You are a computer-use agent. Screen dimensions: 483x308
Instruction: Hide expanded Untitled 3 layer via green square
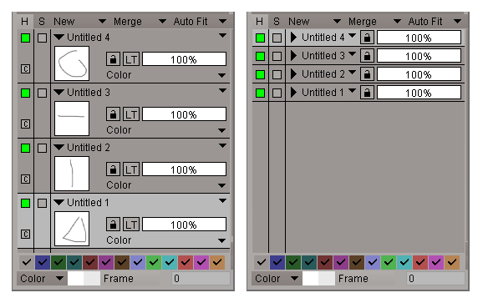click(26, 93)
